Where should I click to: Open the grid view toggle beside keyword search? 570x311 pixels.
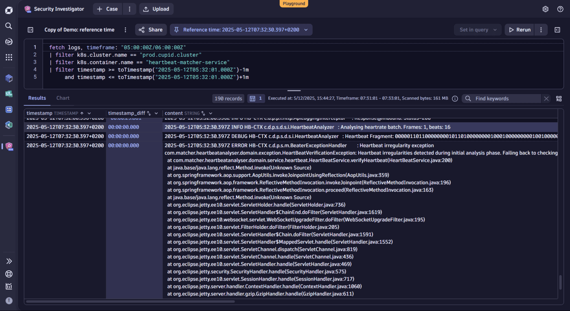[559, 98]
